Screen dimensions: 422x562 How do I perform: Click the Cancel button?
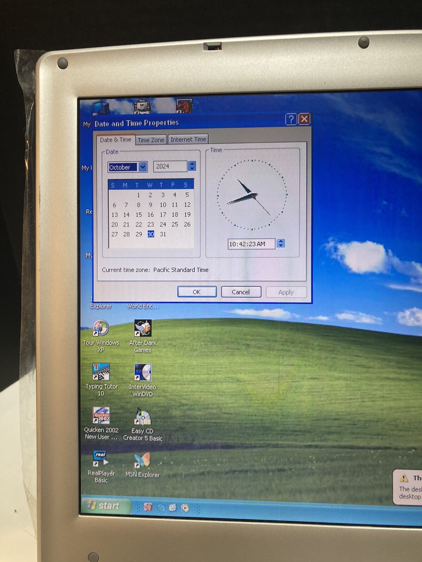tap(241, 292)
